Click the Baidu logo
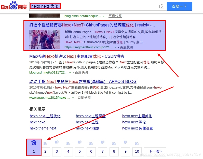Image resolution: width=203 pixels, height=159 pixels. [14, 5]
